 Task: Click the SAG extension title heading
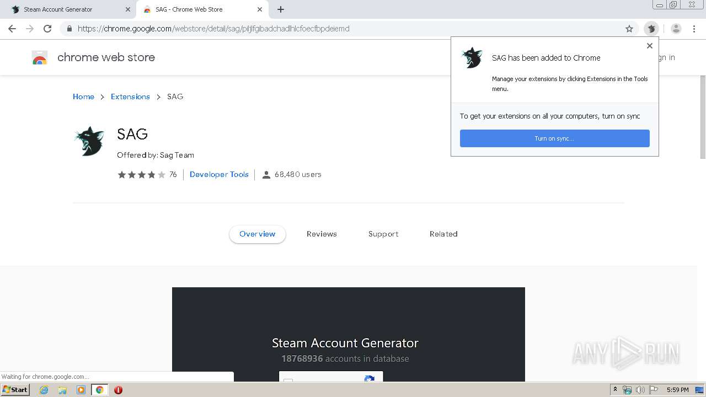[x=132, y=134]
